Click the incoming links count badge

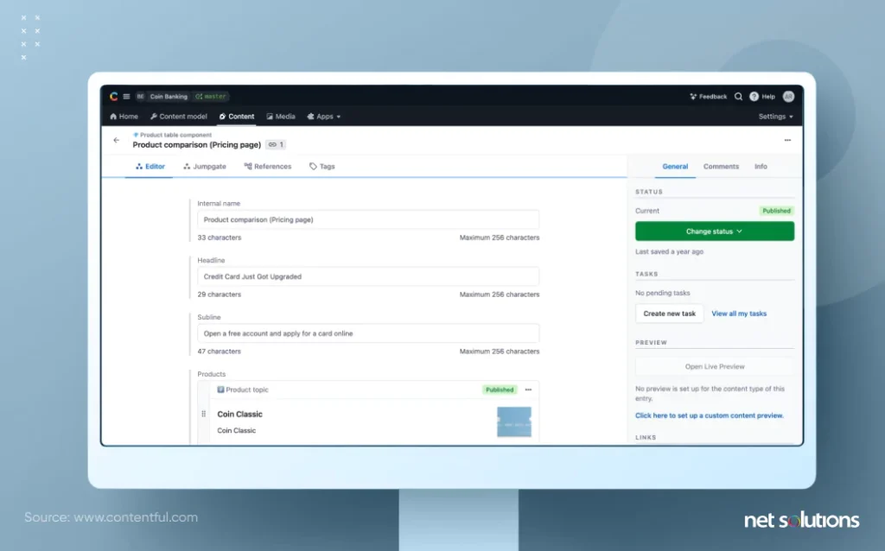click(x=276, y=145)
